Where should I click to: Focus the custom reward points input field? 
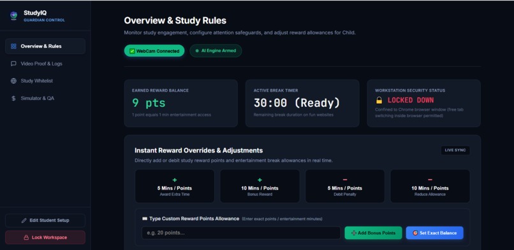tap(241, 233)
